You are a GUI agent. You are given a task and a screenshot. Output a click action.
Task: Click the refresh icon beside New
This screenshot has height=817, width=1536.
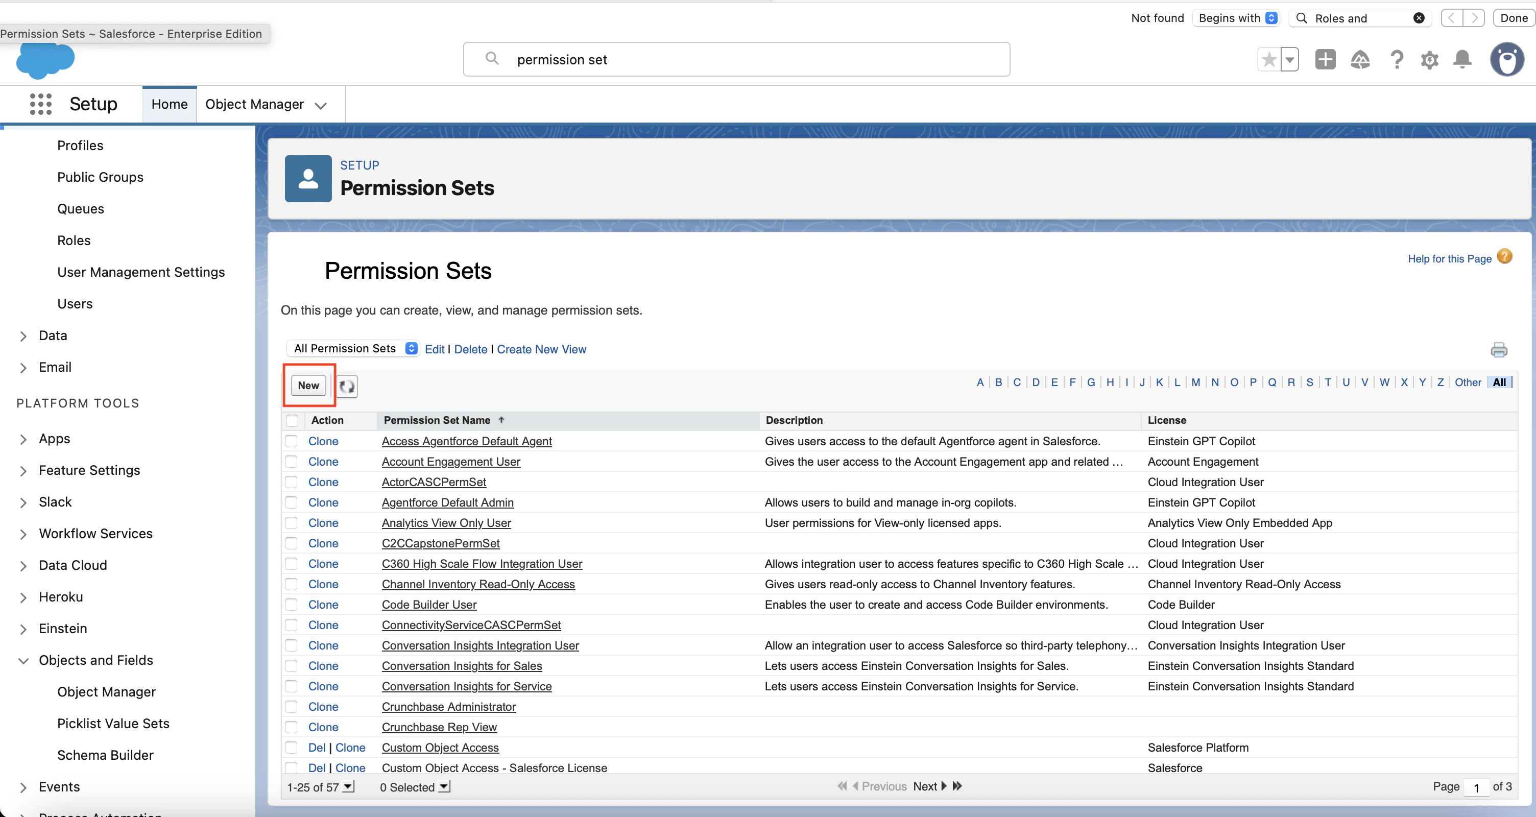click(x=347, y=386)
